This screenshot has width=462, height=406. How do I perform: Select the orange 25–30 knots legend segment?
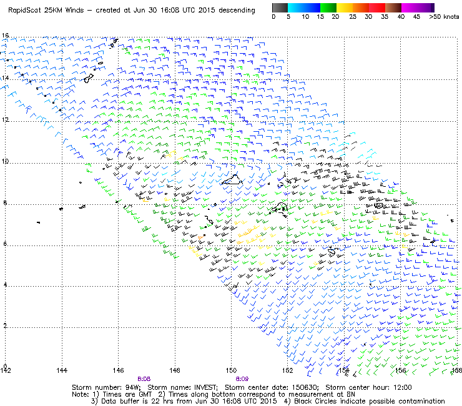coord(361,7)
